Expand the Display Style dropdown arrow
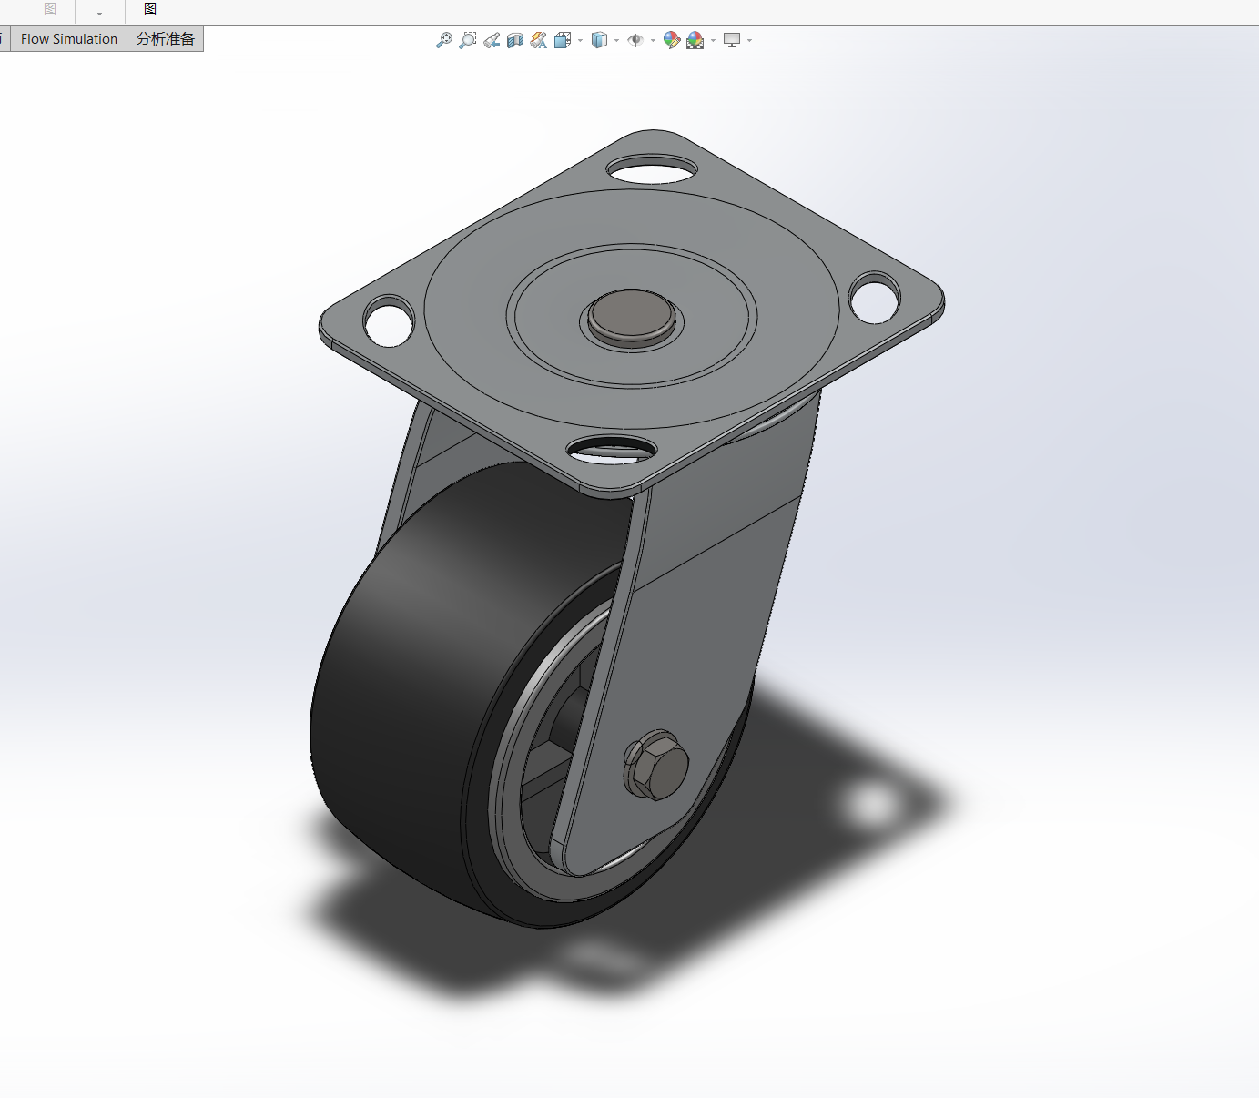 pos(616,41)
